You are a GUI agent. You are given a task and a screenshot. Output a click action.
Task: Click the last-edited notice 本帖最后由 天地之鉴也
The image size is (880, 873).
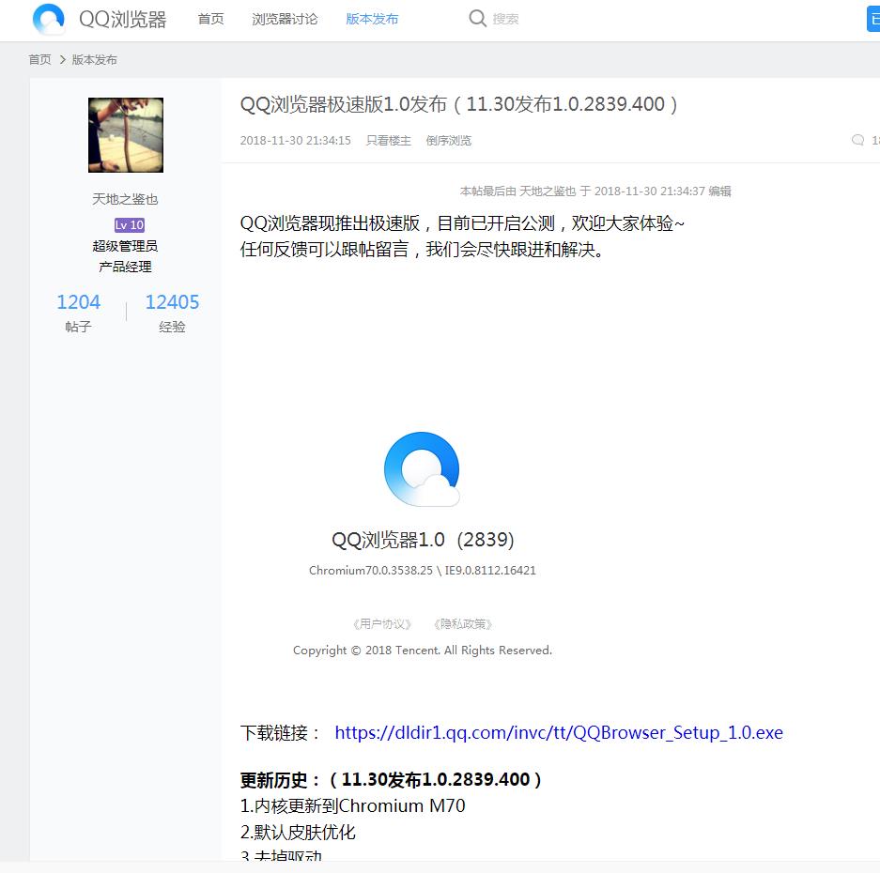pos(595,191)
